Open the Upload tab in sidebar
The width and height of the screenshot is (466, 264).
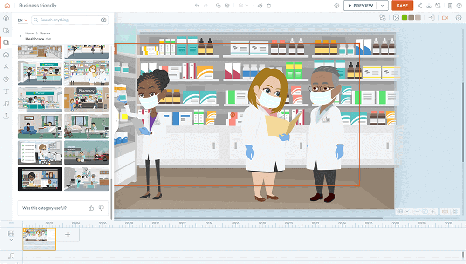pos(6,116)
